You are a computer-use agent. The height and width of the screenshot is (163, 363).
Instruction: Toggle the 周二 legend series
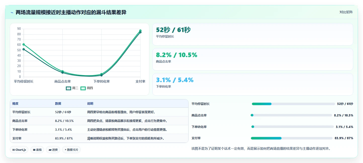[x=72, y=88]
